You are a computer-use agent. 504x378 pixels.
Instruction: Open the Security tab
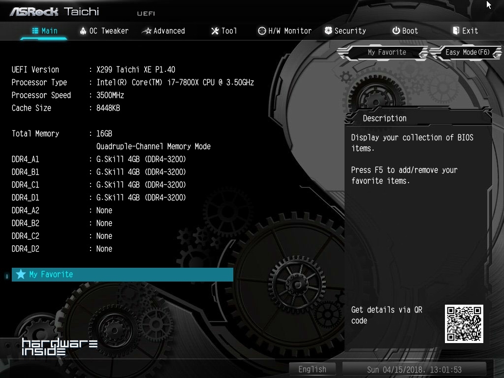[x=345, y=31]
